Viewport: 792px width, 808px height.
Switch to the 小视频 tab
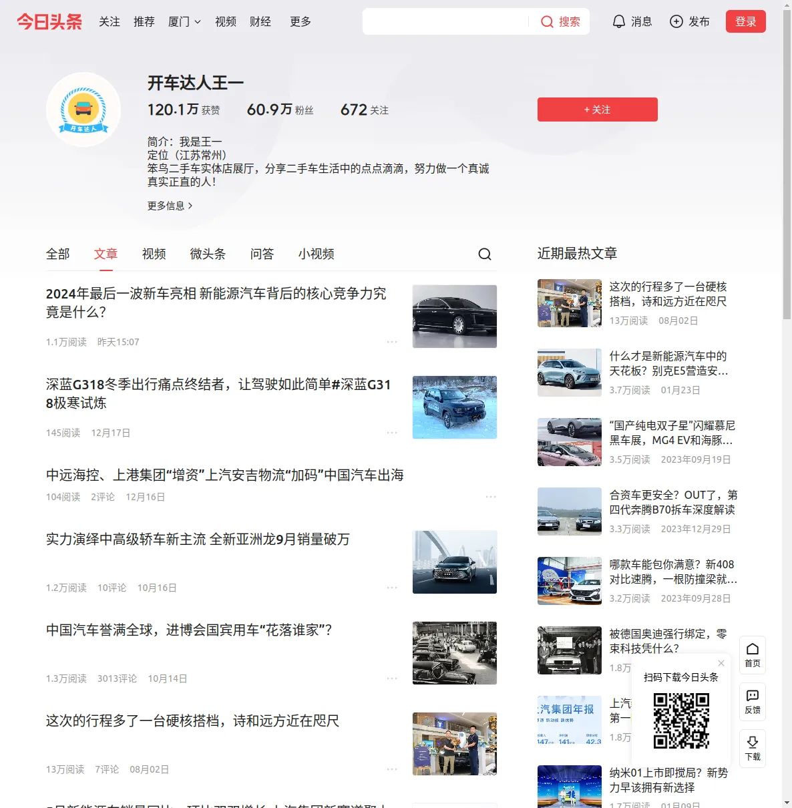tap(317, 254)
